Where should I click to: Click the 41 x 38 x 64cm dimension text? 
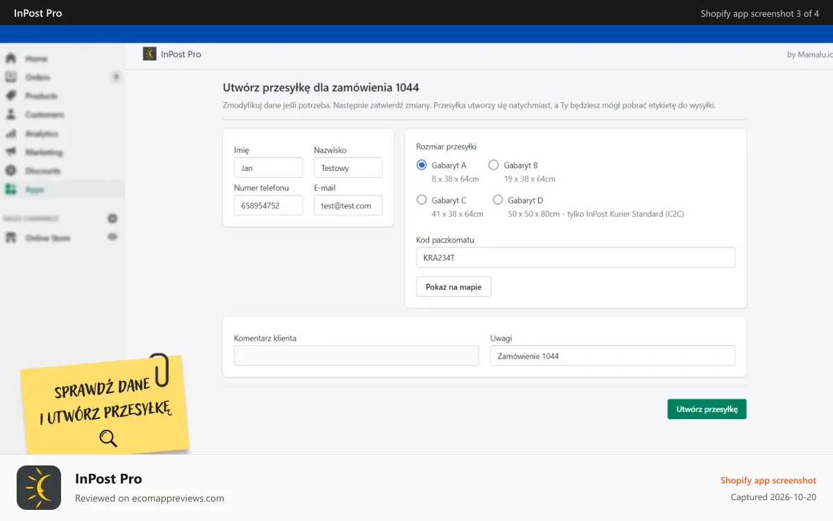(x=457, y=214)
